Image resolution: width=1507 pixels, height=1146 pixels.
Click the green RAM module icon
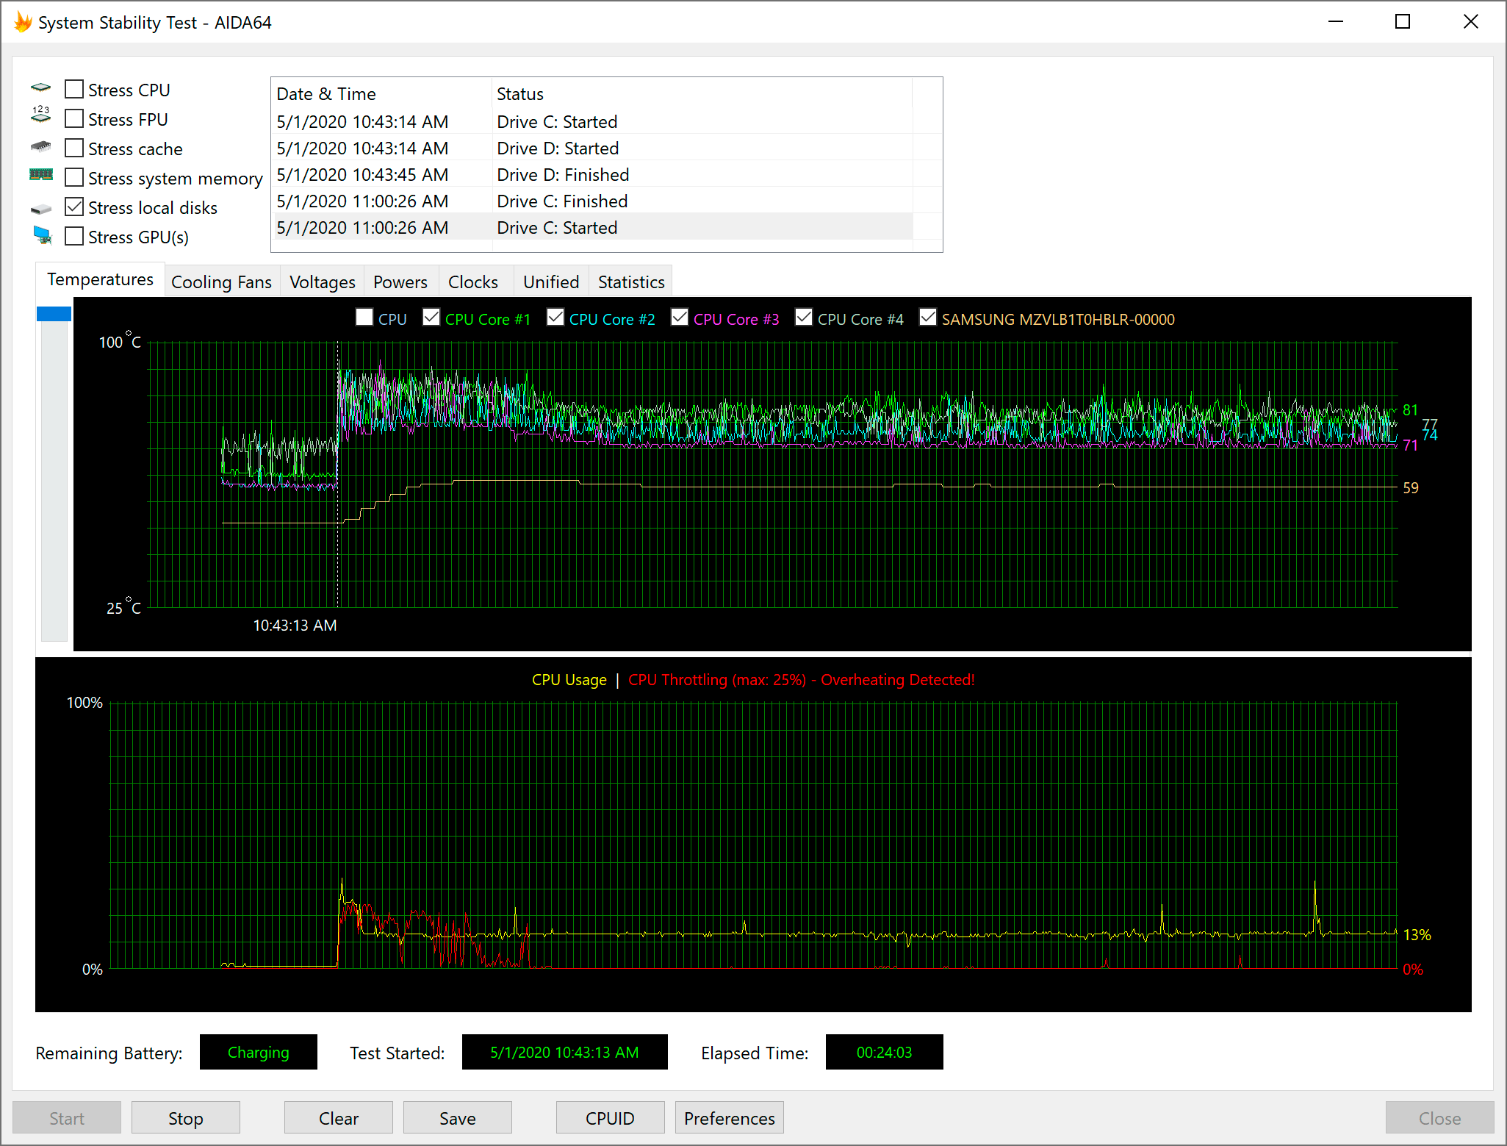point(41,175)
